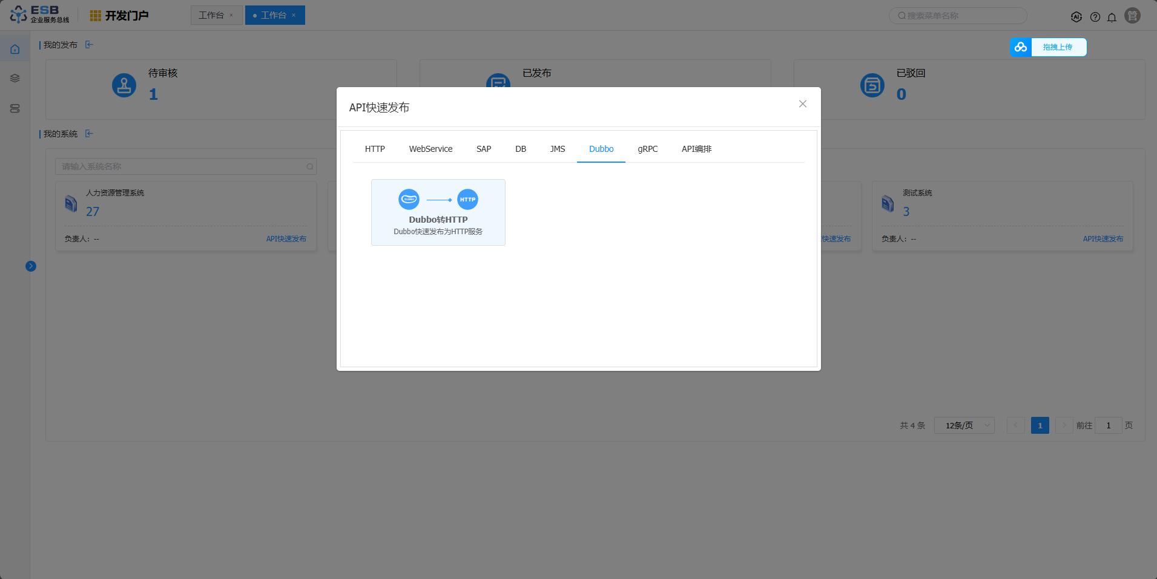Switch to the WebService tab

pos(430,149)
